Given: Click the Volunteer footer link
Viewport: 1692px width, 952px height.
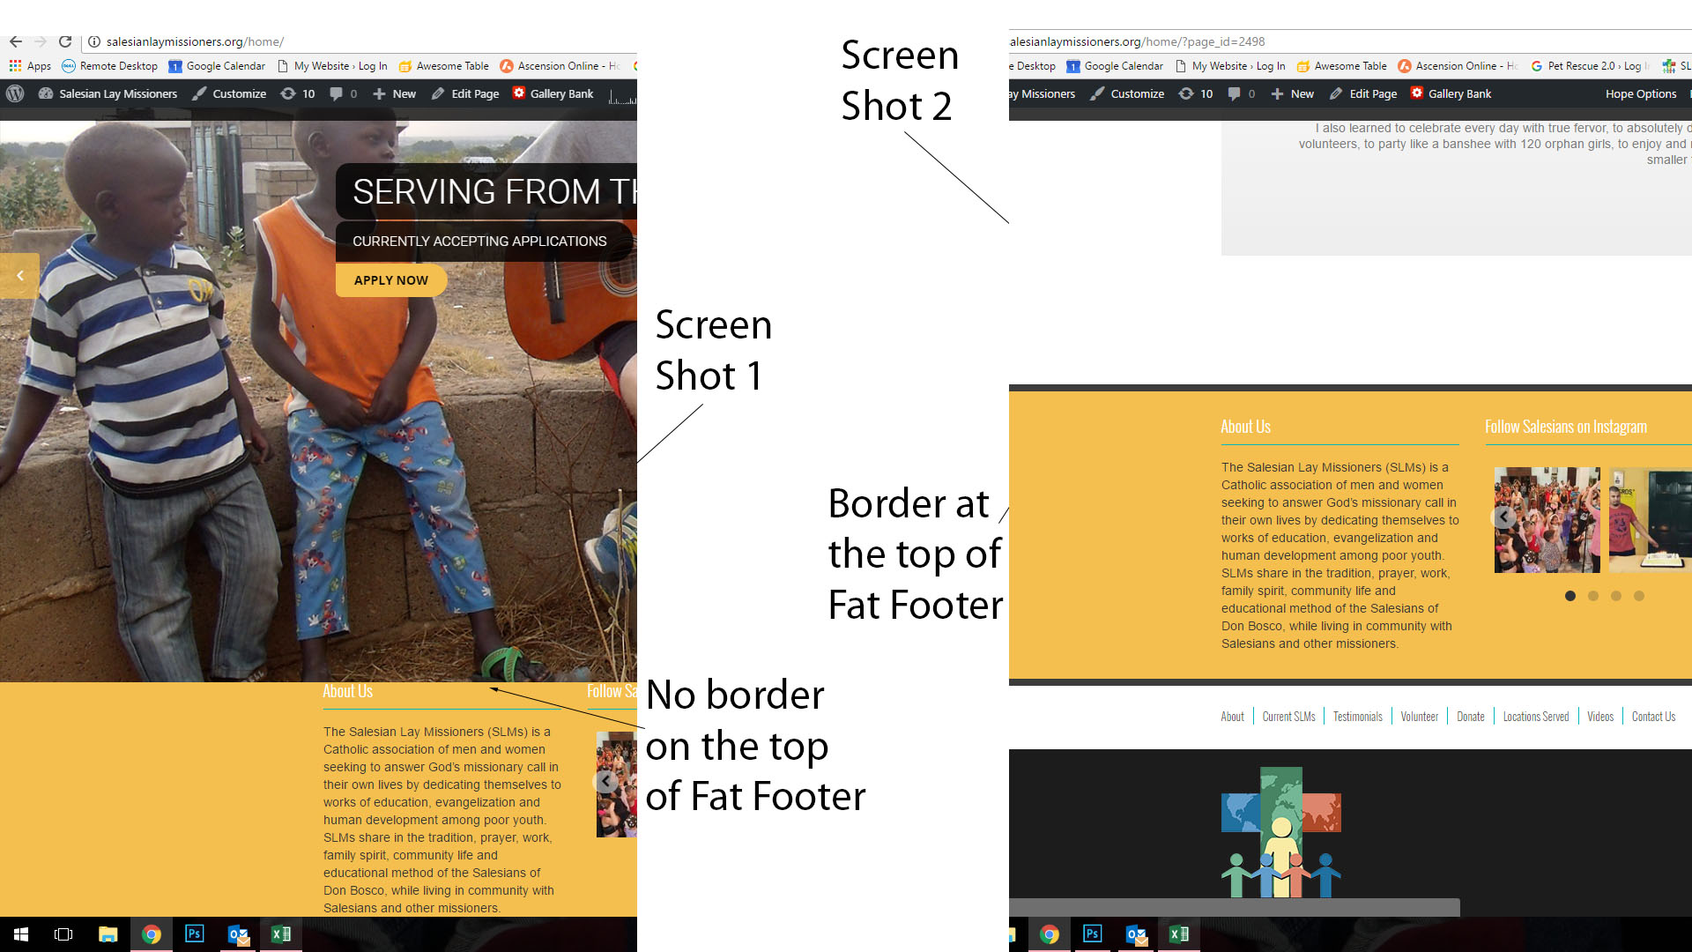Looking at the screenshot, I should (1419, 717).
